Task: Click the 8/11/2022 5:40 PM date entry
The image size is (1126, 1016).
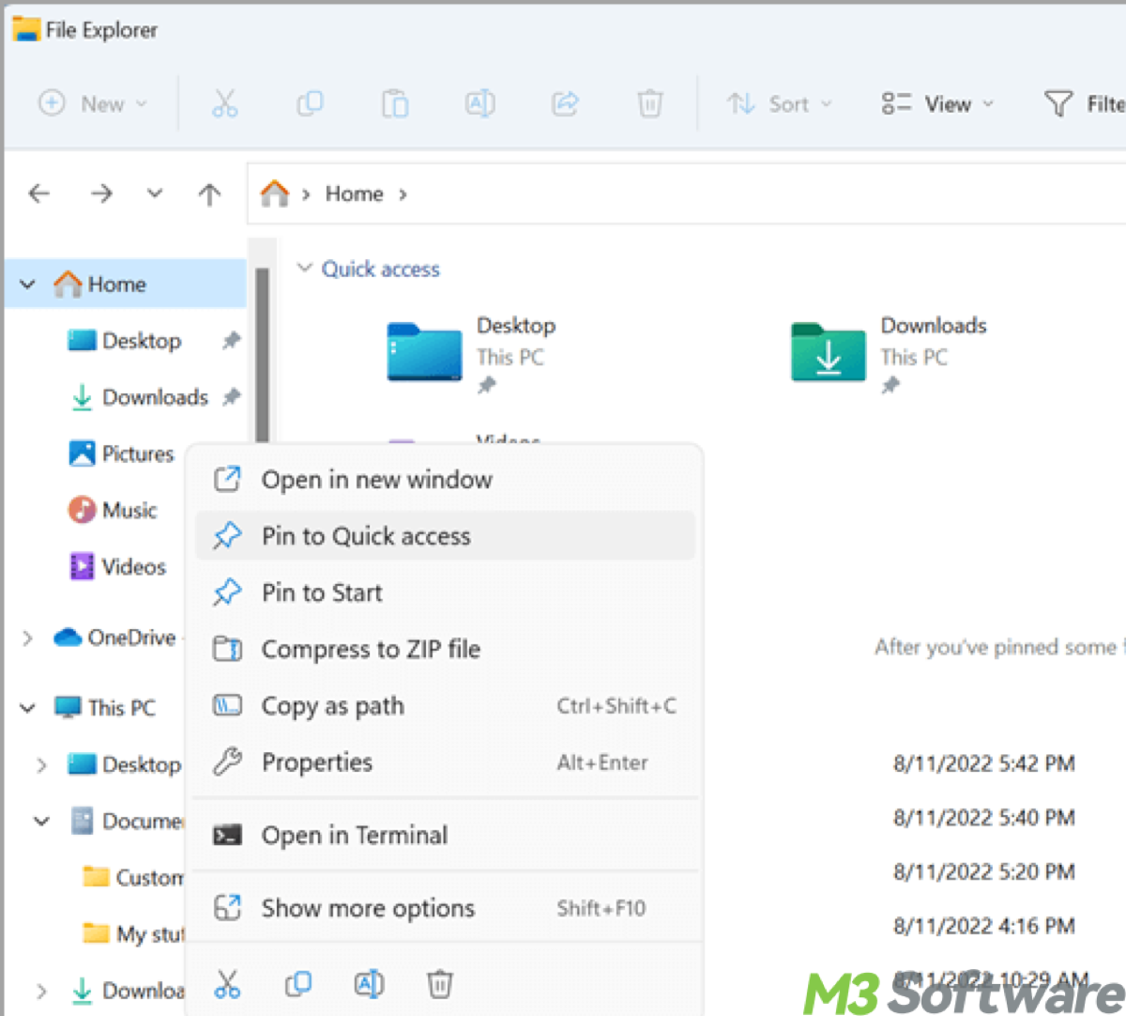Action: [x=983, y=818]
